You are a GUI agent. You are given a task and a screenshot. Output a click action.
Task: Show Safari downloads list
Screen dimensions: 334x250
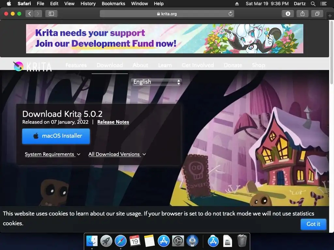[288, 14]
